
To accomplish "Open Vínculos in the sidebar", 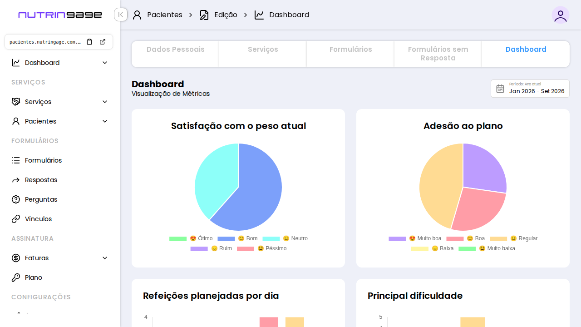I will point(60,219).
